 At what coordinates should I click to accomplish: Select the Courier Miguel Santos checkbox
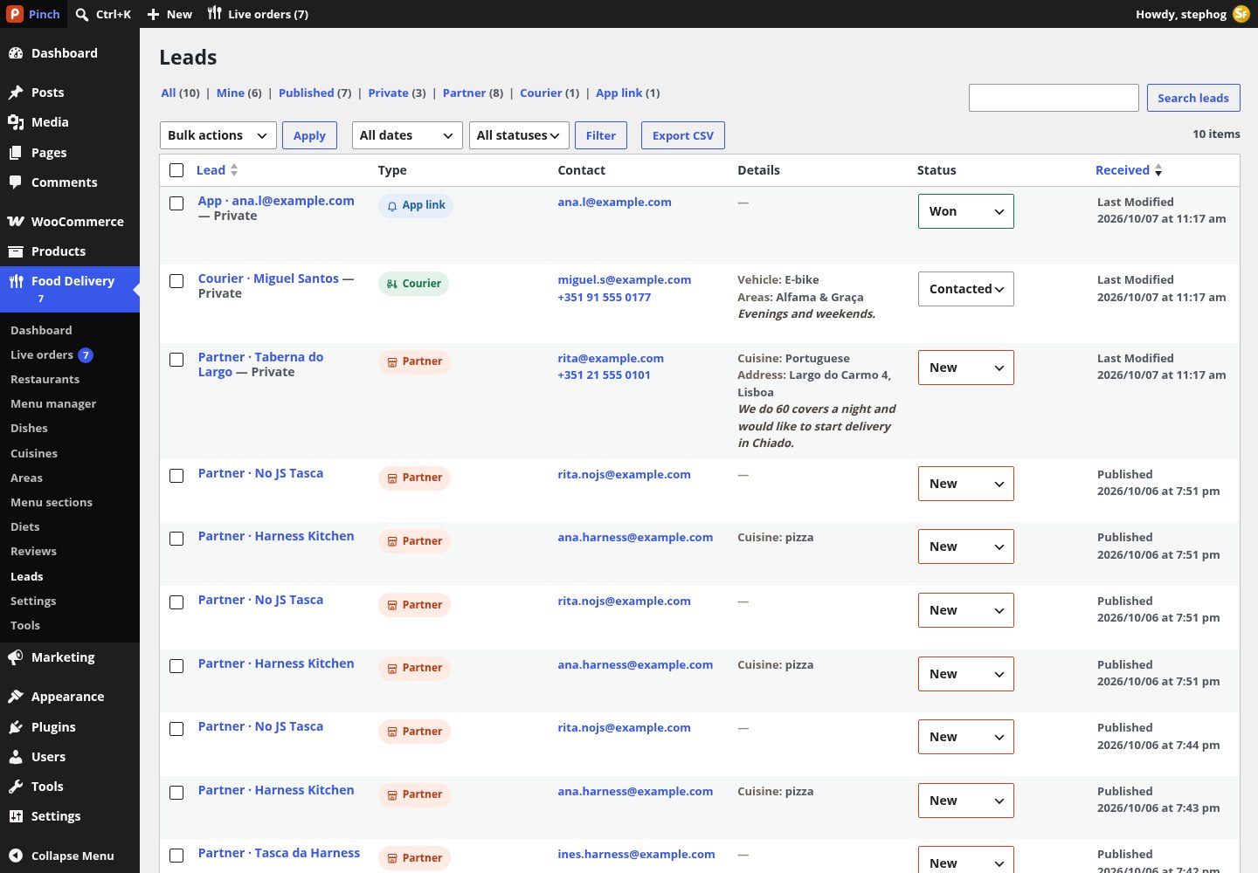(176, 281)
